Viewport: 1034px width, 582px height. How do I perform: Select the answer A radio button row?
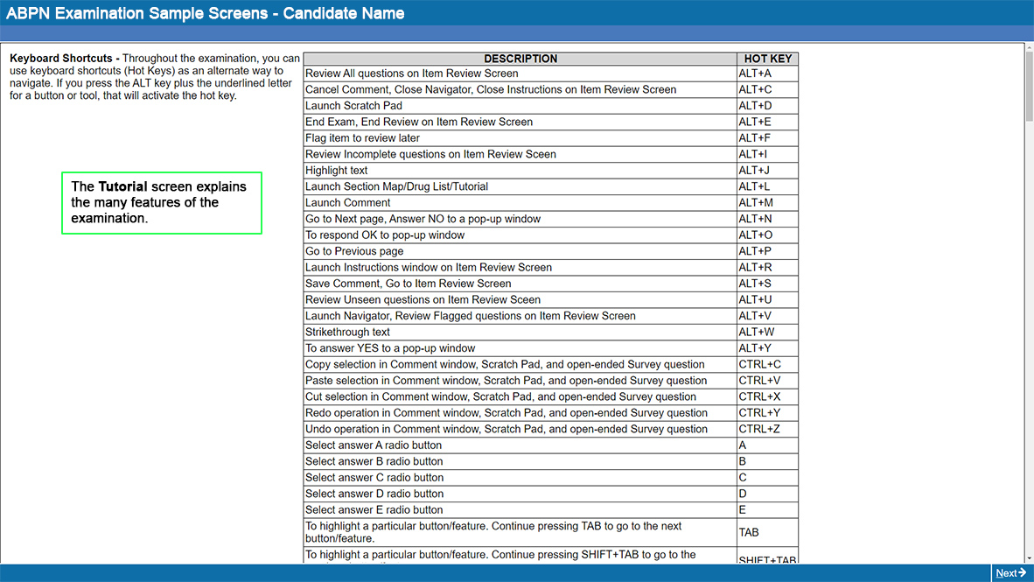pyautogui.click(x=520, y=445)
